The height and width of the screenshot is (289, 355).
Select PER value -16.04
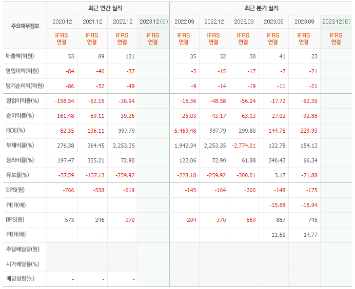point(309,205)
